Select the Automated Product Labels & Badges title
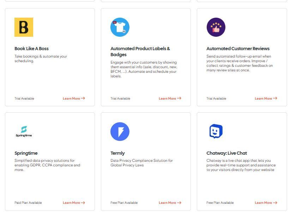The width and height of the screenshot is (291, 213). coord(140,52)
